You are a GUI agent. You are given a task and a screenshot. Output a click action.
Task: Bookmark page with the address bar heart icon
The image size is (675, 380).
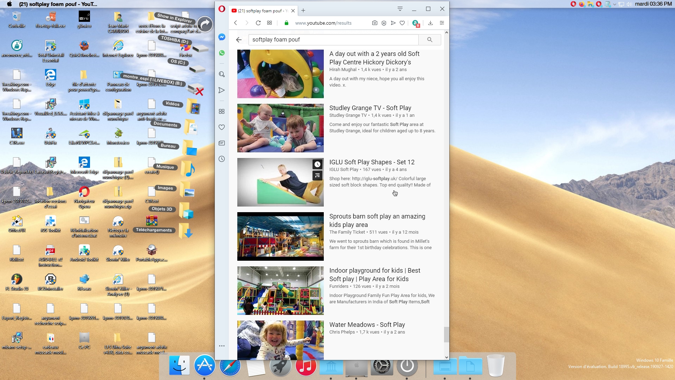402,23
